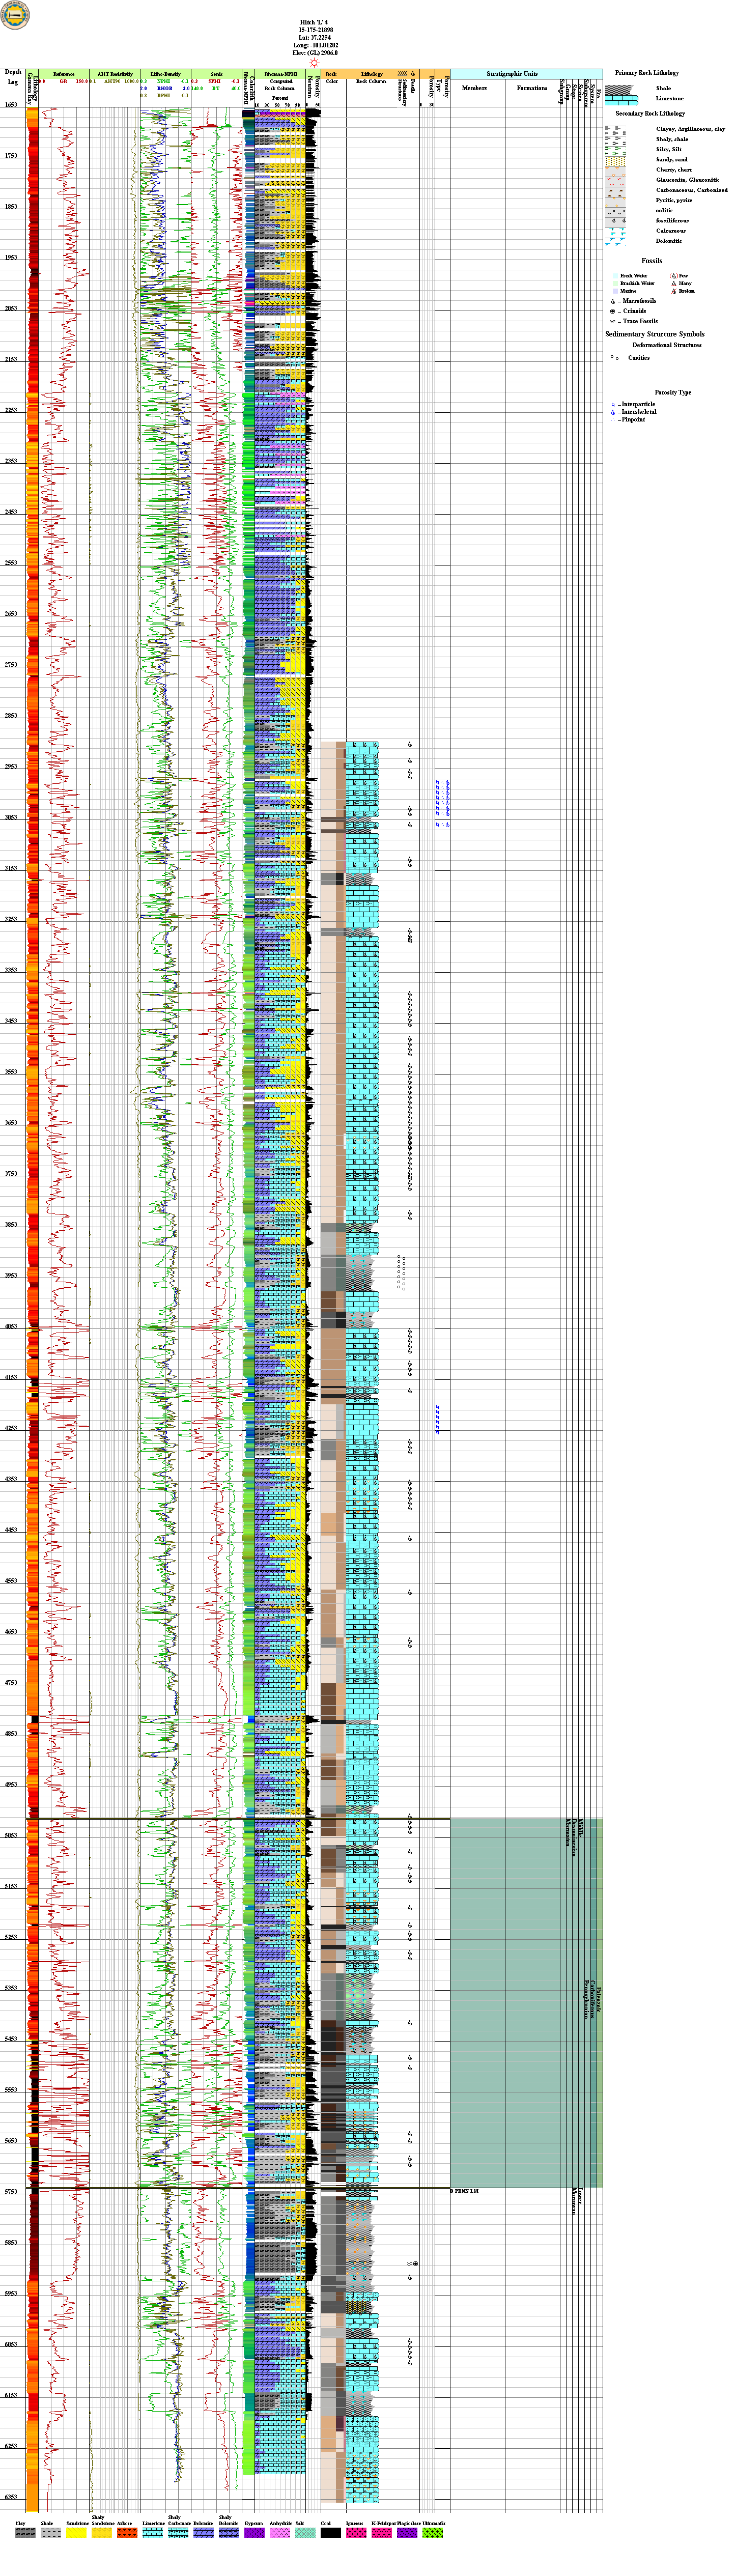Click the depth label 1653
The height and width of the screenshot is (2576, 735).
[11, 105]
